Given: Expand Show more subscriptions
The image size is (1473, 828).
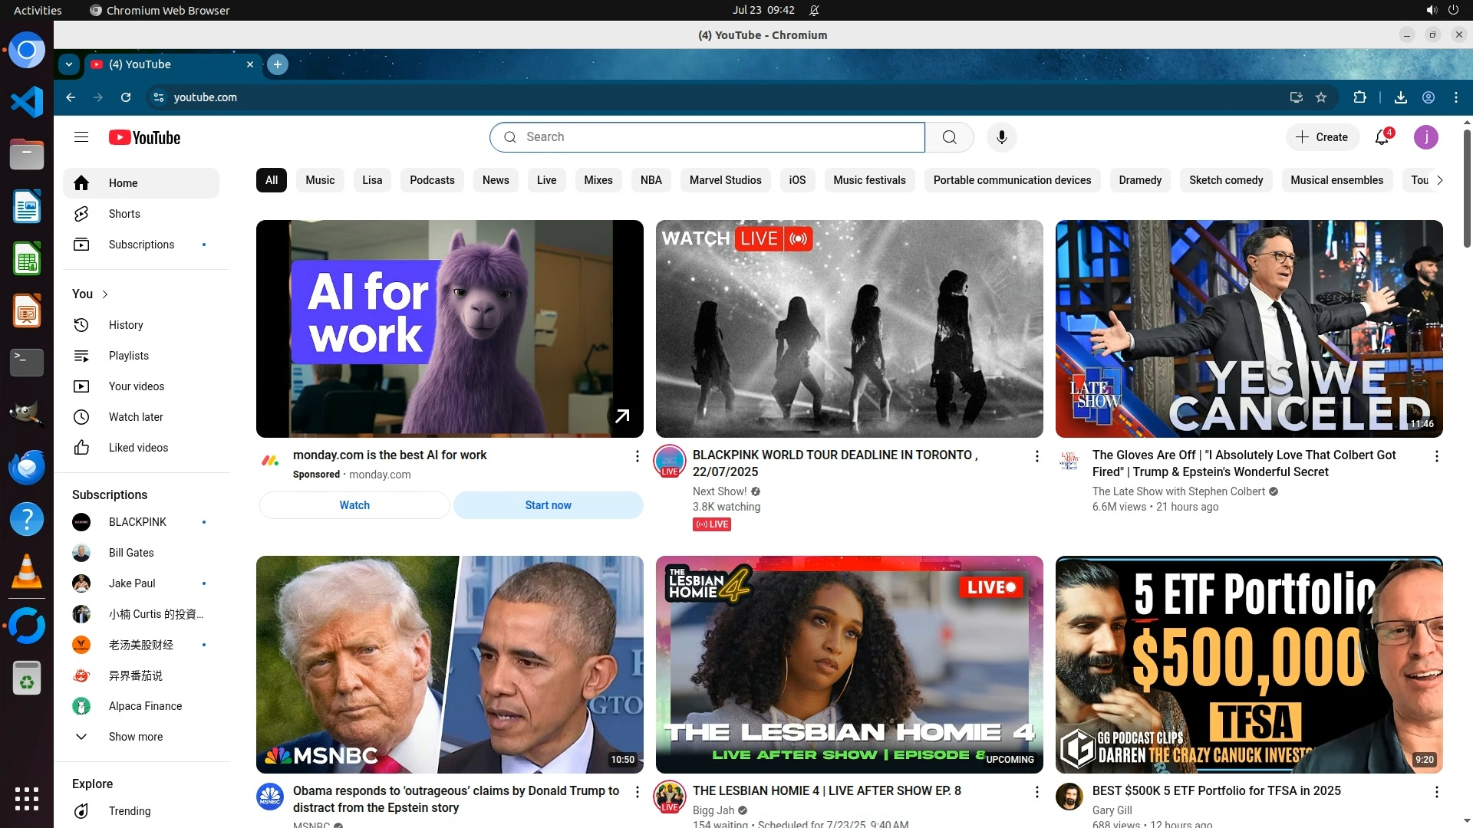Looking at the screenshot, I should [135, 737].
